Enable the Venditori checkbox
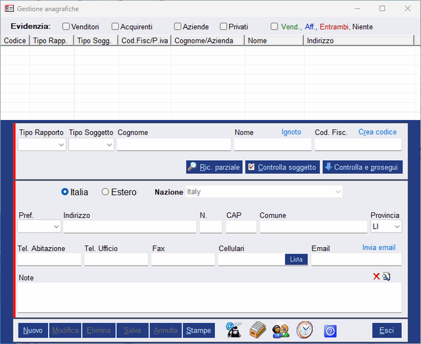Screen dimensions: 421x344 coord(66,27)
